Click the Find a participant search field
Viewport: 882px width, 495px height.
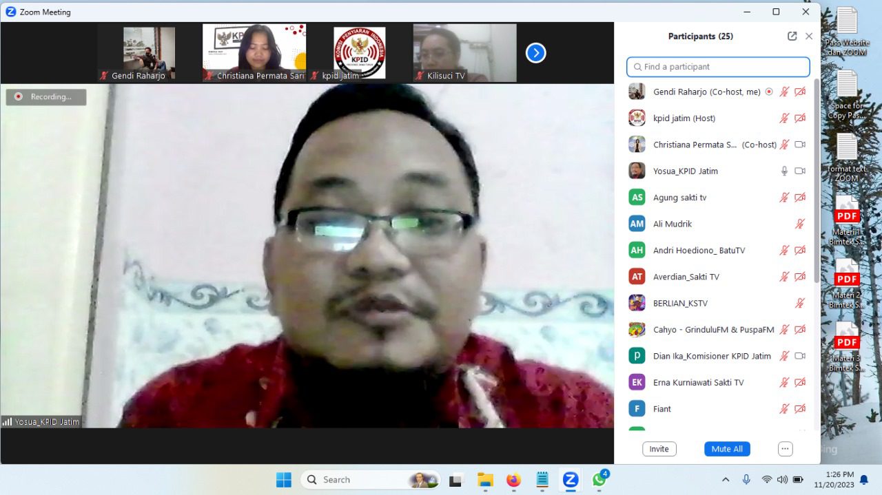[x=718, y=67]
